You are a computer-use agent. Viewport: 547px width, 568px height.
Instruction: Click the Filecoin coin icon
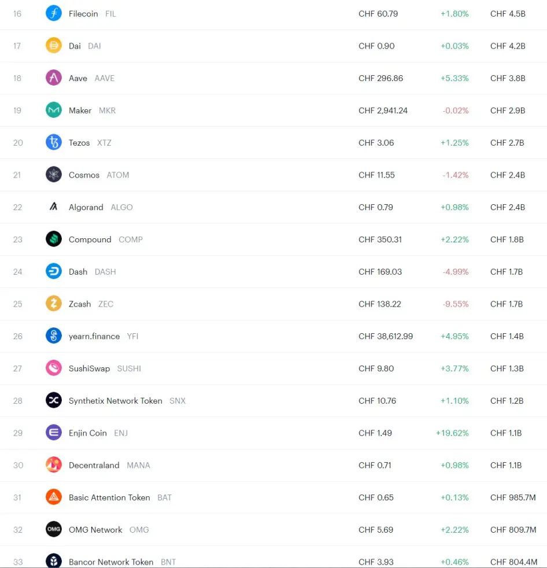(54, 13)
